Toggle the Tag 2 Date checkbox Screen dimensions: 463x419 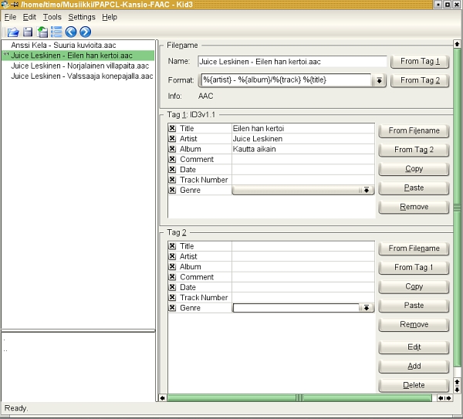coord(172,287)
